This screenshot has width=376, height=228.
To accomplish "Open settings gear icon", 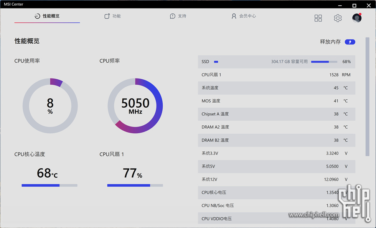I will 338,18.
